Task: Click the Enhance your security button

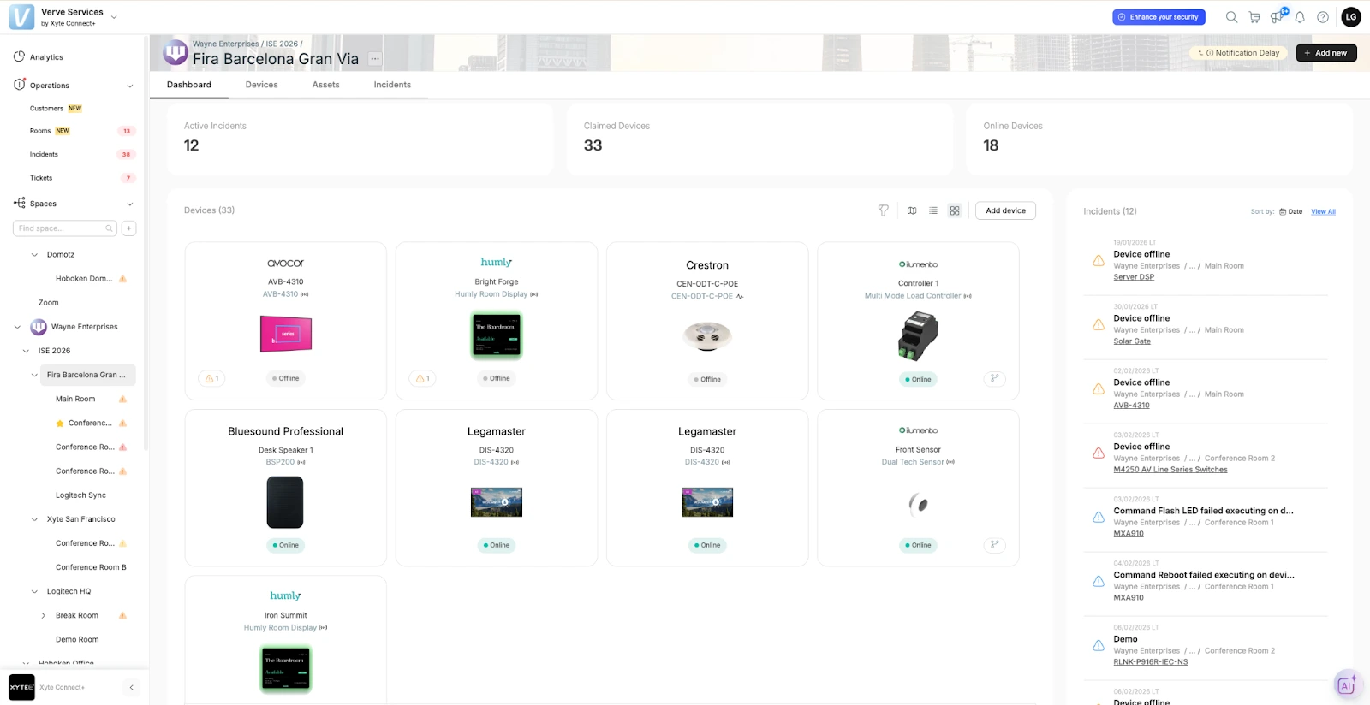Action: pos(1159,17)
